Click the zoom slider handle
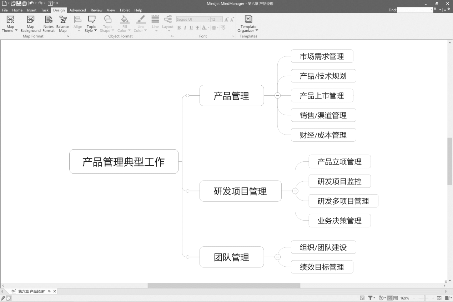 pyautogui.click(x=424, y=298)
